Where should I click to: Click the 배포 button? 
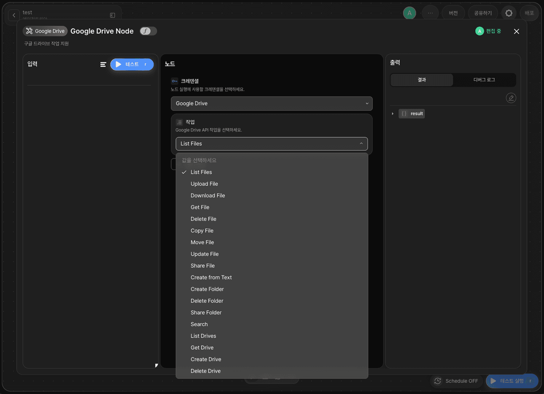point(529,13)
